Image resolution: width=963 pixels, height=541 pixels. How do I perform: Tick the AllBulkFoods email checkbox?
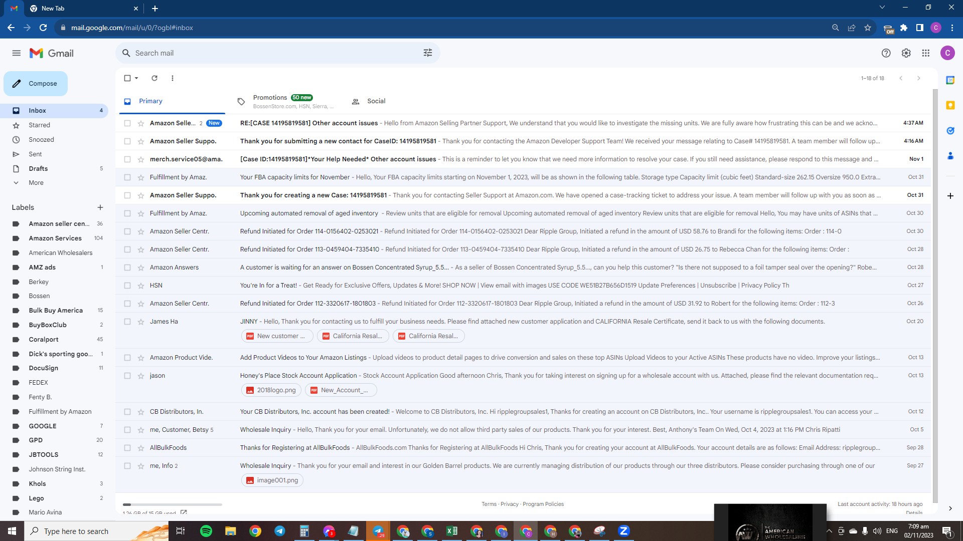127,448
